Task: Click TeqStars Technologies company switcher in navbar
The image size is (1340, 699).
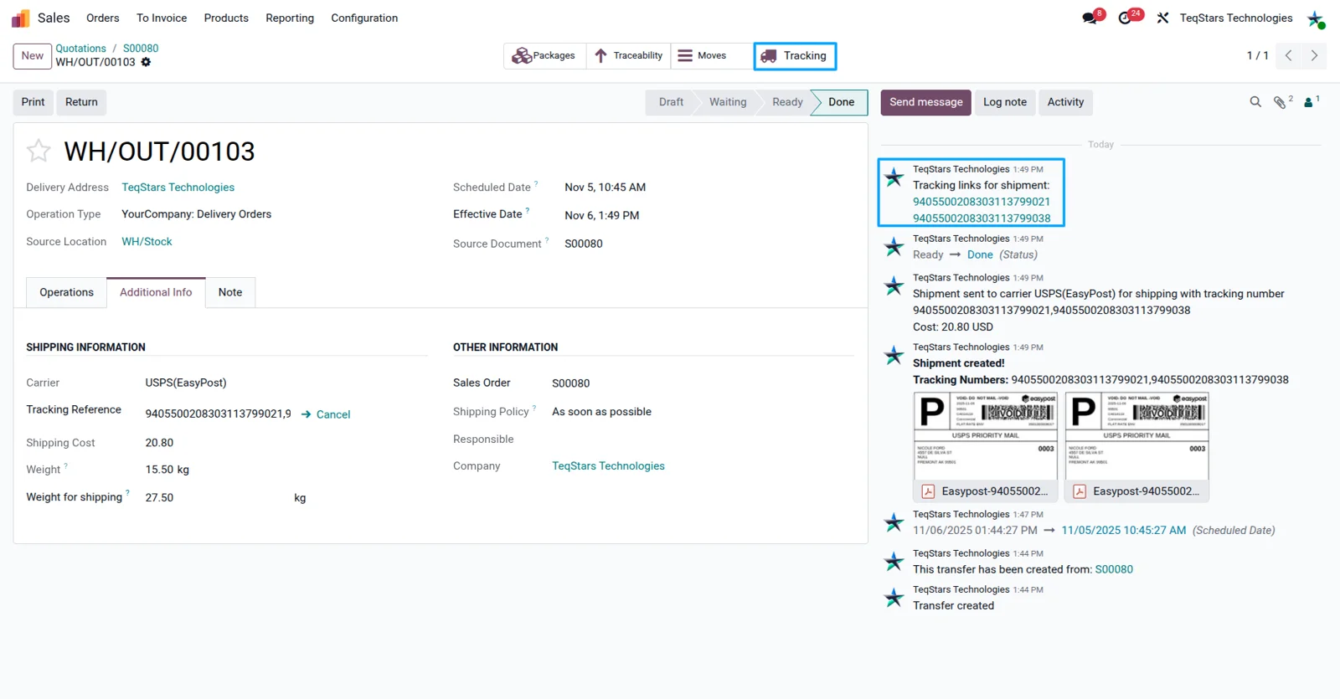Action: tap(1235, 18)
